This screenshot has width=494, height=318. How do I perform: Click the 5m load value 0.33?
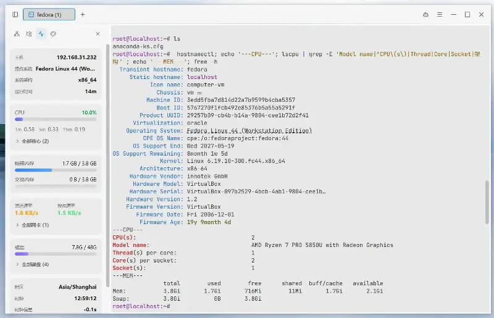click(x=53, y=129)
